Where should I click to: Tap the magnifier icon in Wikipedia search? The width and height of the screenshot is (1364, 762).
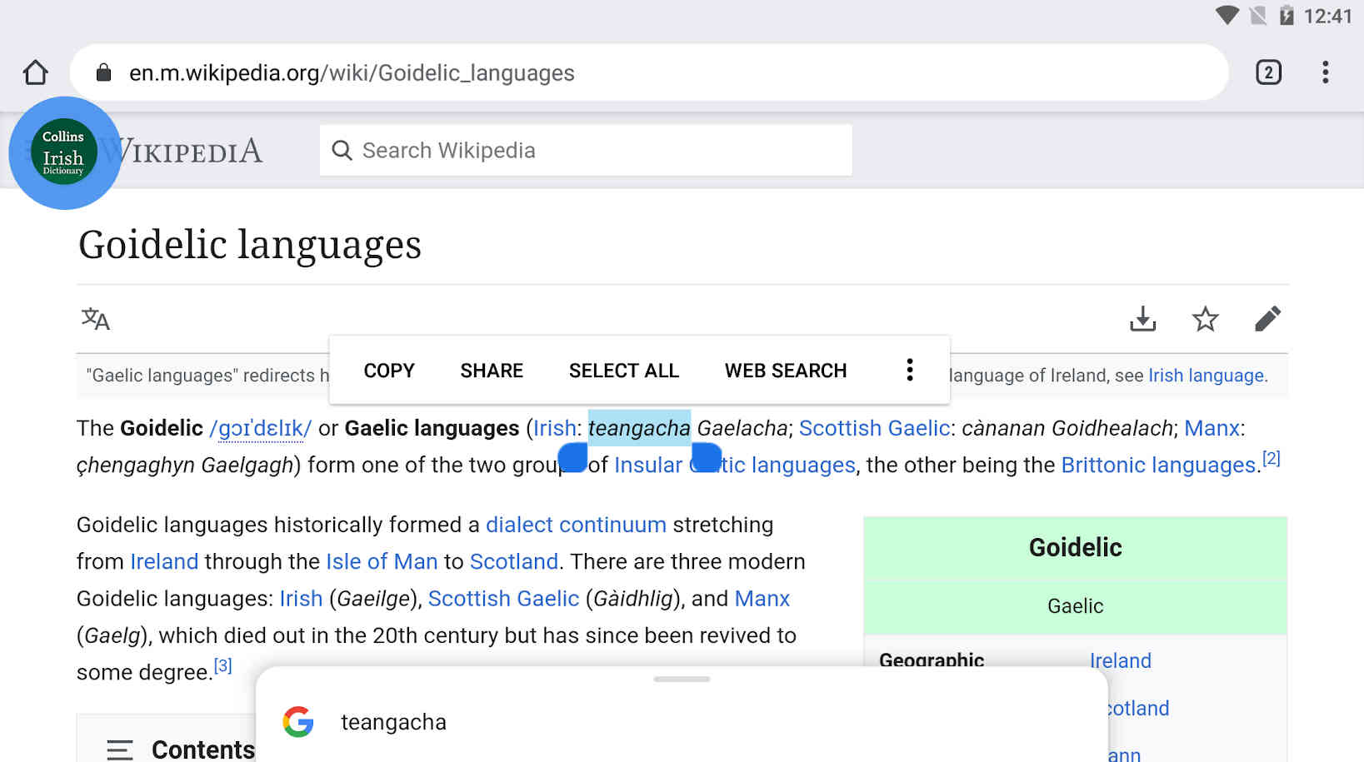point(342,150)
